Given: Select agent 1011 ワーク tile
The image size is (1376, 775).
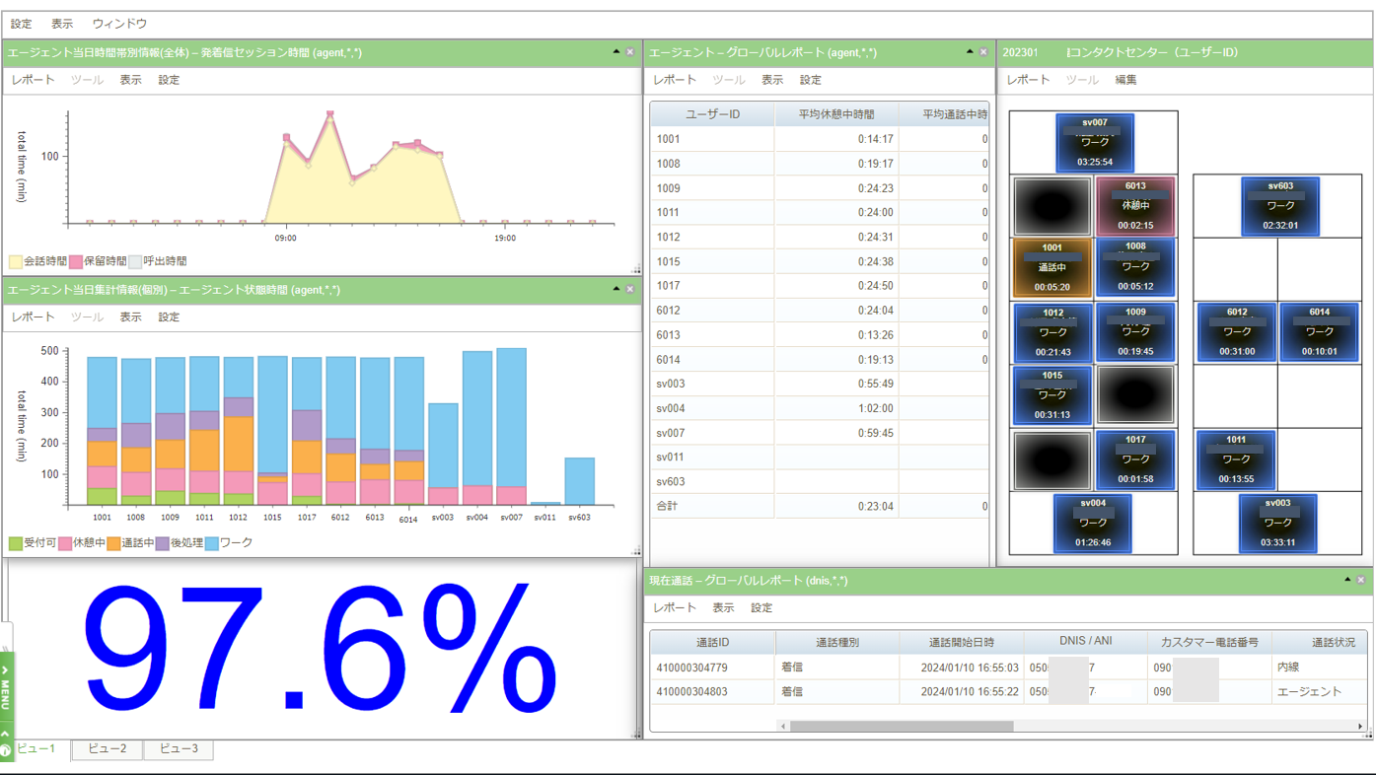Looking at the screenshot, I should [x=1235, y=459].
